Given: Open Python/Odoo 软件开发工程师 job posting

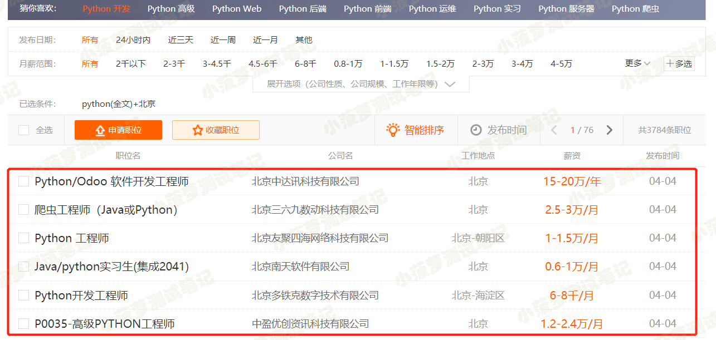Looking at the screenshot, I should click(111, 181).
